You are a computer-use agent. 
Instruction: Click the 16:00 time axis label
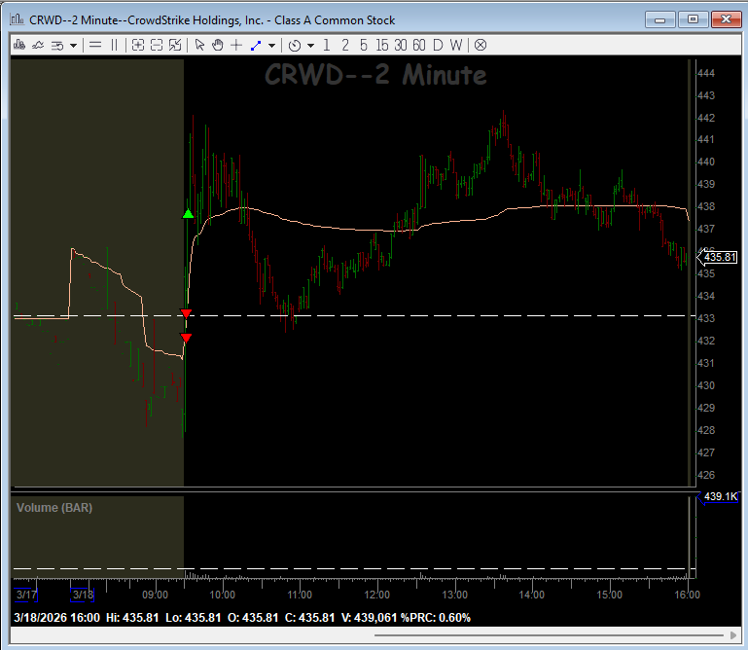coord(687,595)
